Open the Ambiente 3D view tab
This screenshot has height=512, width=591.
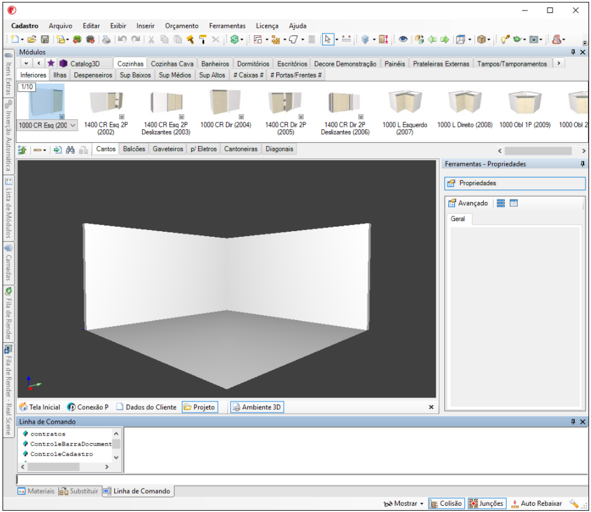point(257,407)
